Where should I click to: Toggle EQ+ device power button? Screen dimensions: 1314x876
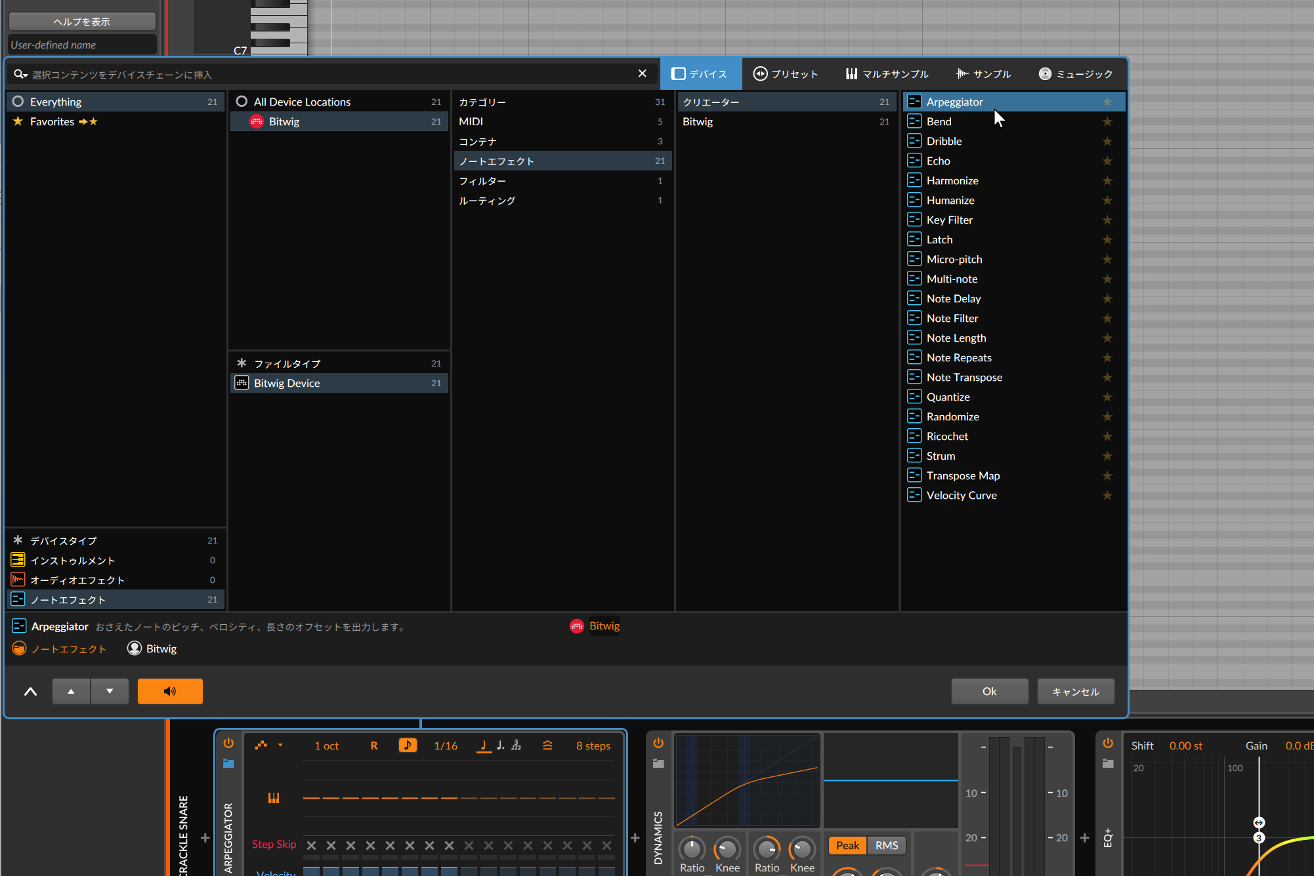(1108, 743)
